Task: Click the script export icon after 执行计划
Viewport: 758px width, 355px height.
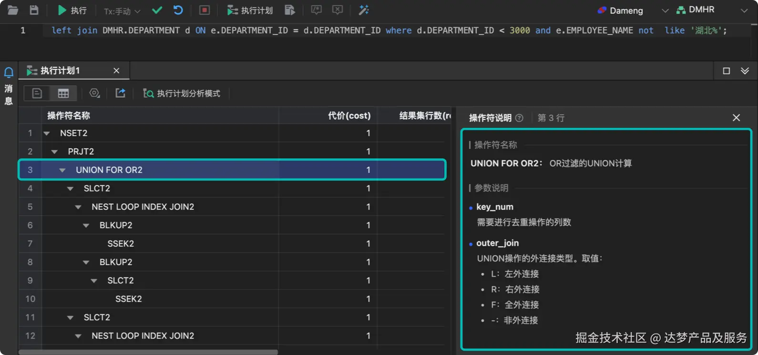Action: click(x=289, y=10)
